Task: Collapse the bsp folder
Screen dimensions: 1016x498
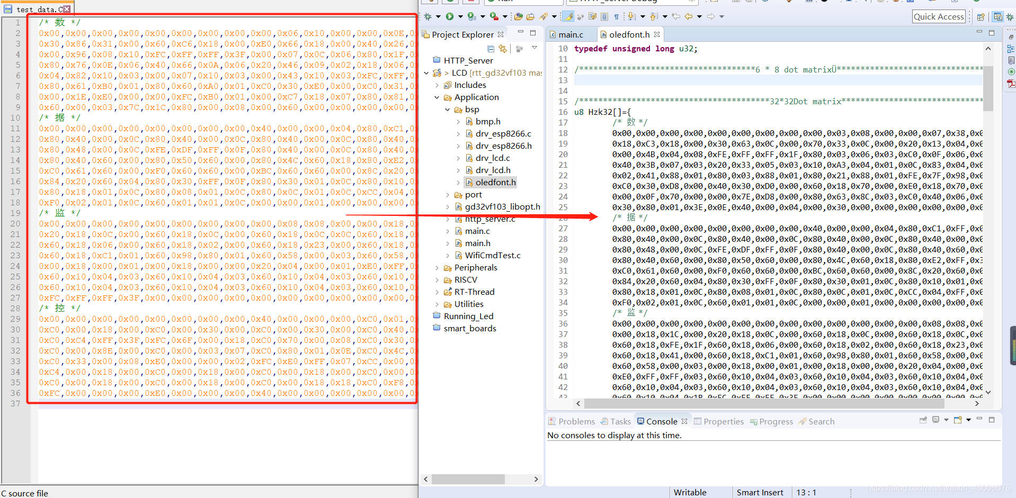Action: click(448, 110)
